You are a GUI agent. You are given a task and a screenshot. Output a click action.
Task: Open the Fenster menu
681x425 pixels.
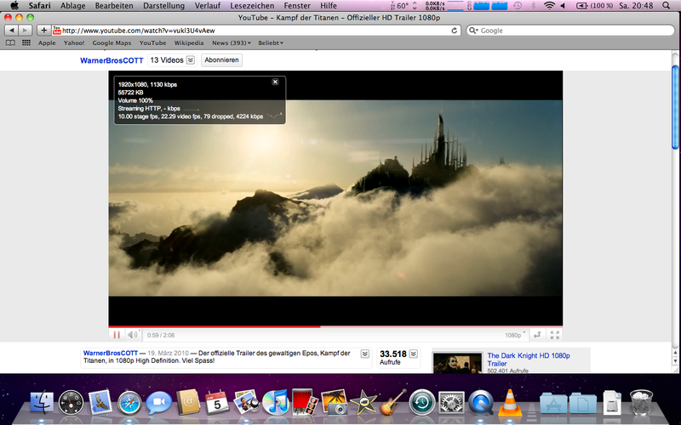click(297, 6)
